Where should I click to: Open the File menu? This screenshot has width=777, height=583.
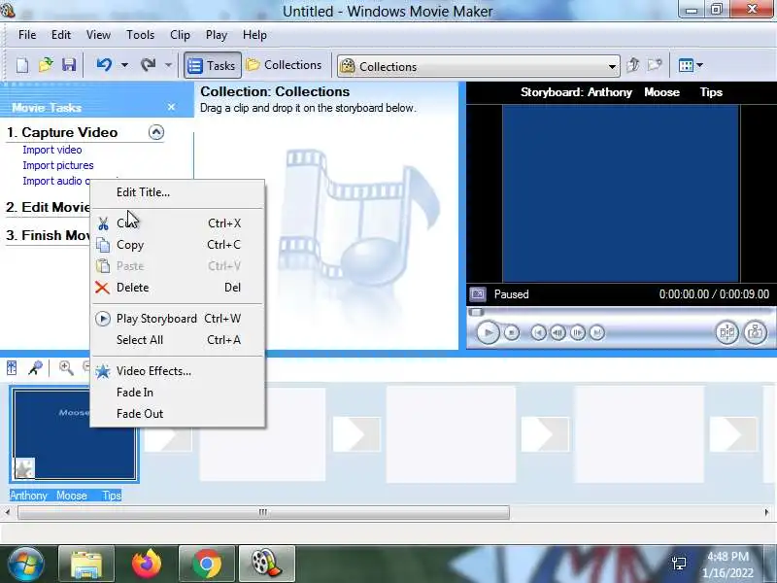coord(27,35)
